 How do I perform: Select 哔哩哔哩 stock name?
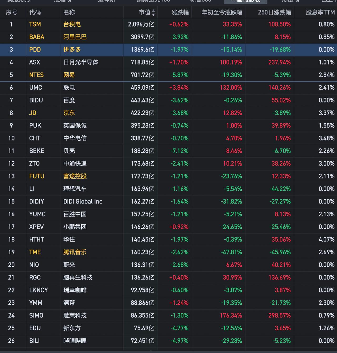(x=75, y=341)
